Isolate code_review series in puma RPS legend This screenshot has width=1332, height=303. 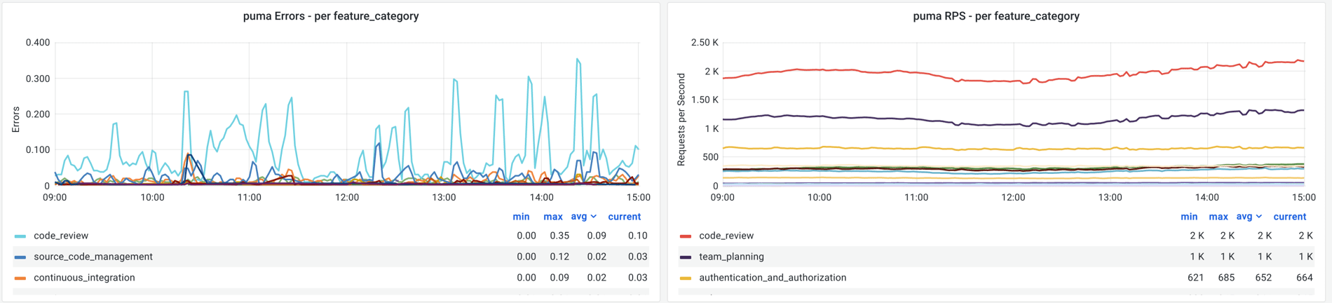click(x=726, y=236)
